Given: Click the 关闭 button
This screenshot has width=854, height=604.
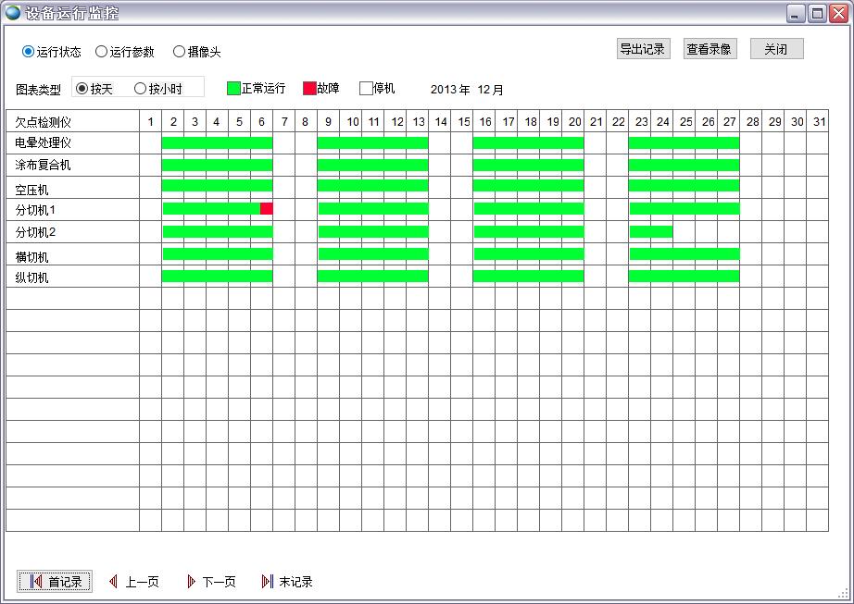Looking at the screenshot, I should (x=776, y=49).
